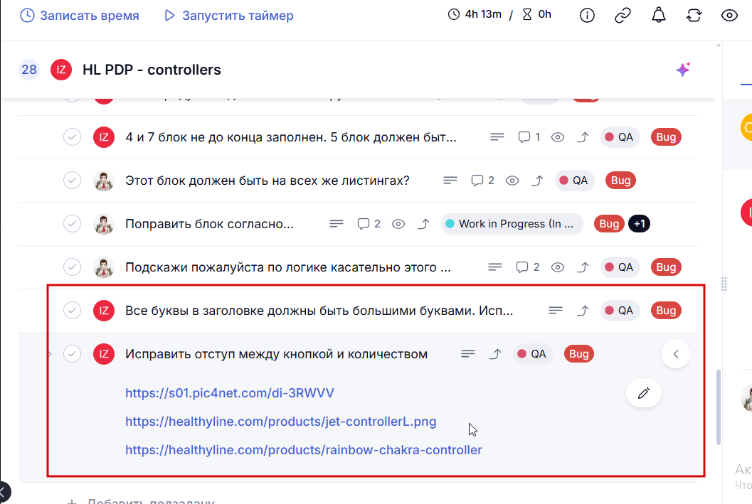Click convert arrow on 'Поправить блок' row
This screenshot has height=504, width=752.
[x=423, y=224]
